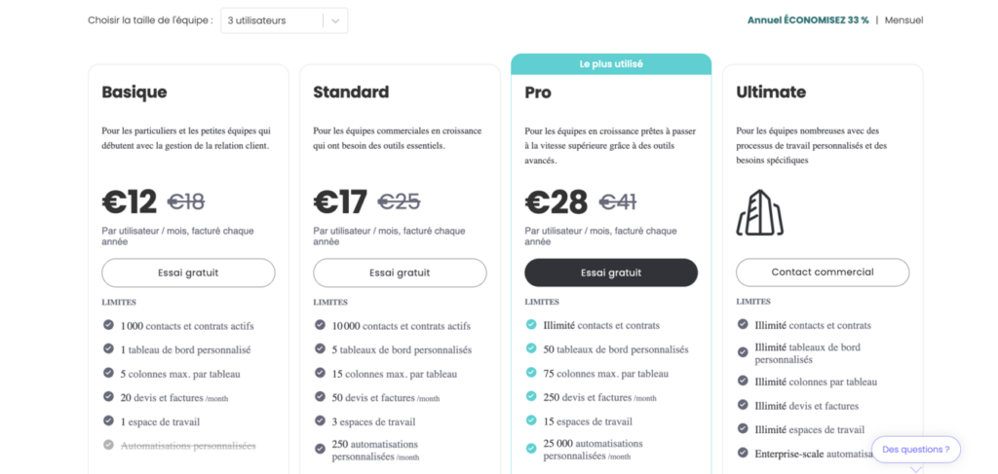Image resolution: width=998 pixels, height=474 pixels.
Task: Start Essai gratuit for Standard plan
Action: tap(400, 273)
